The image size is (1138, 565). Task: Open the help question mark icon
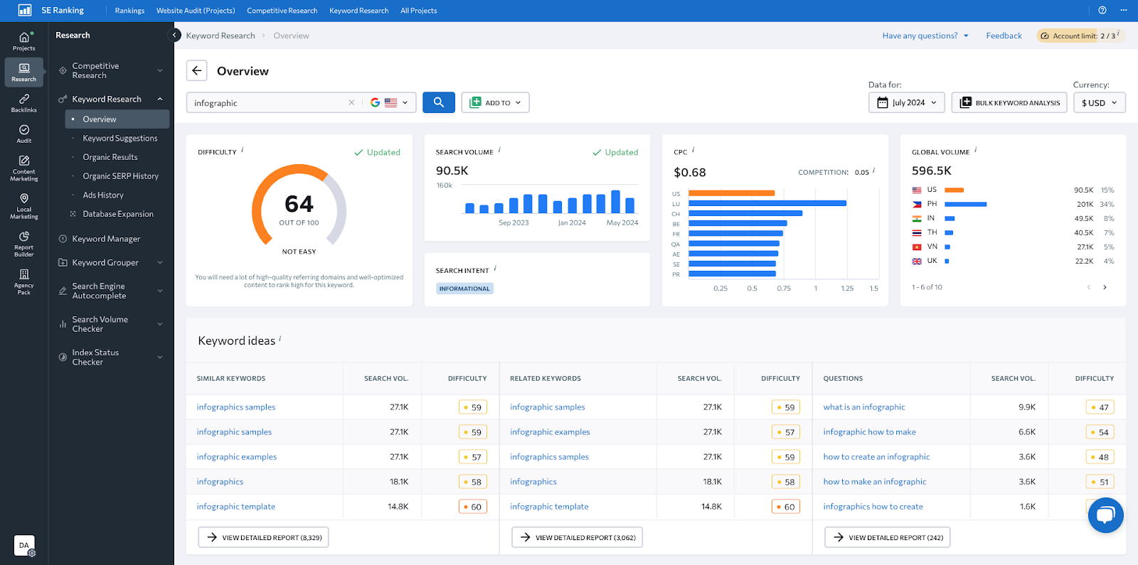1102,10
